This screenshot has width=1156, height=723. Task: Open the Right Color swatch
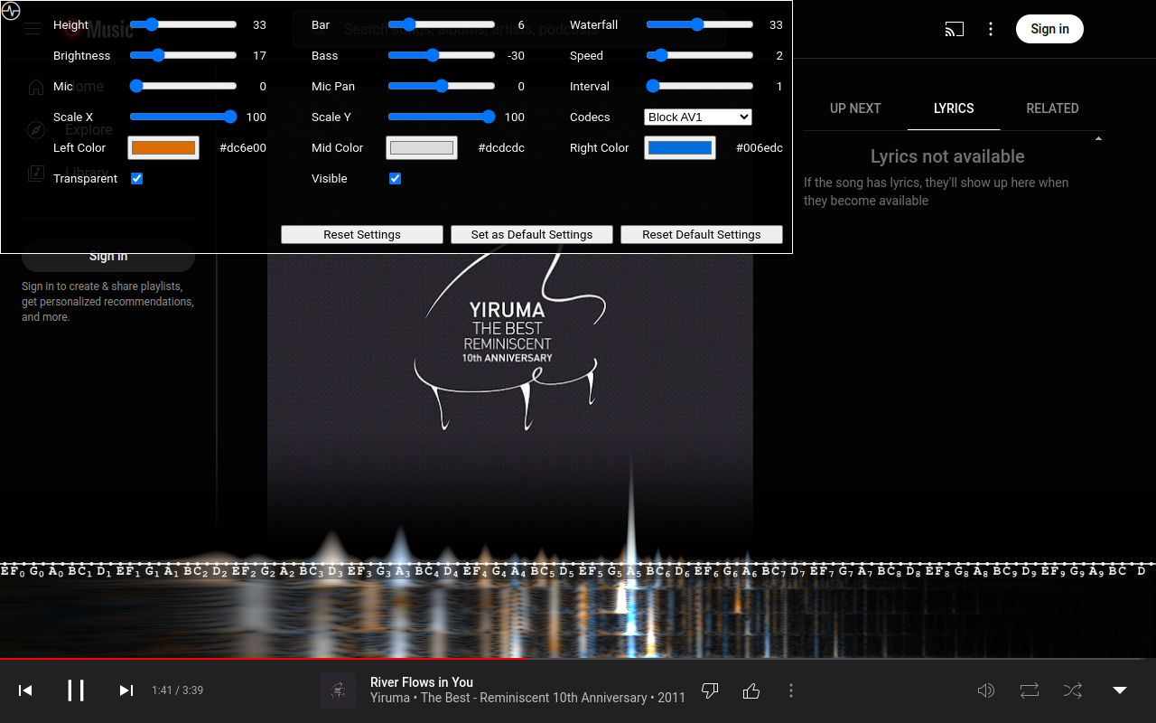click(680, 147)
